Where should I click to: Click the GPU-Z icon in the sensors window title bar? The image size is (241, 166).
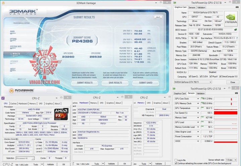pyautogui.click(x=174, y=89)
